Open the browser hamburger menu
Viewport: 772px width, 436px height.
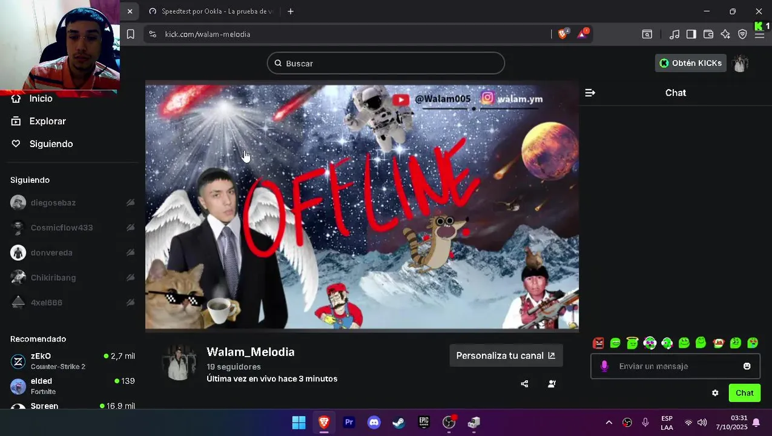point(759,35)
